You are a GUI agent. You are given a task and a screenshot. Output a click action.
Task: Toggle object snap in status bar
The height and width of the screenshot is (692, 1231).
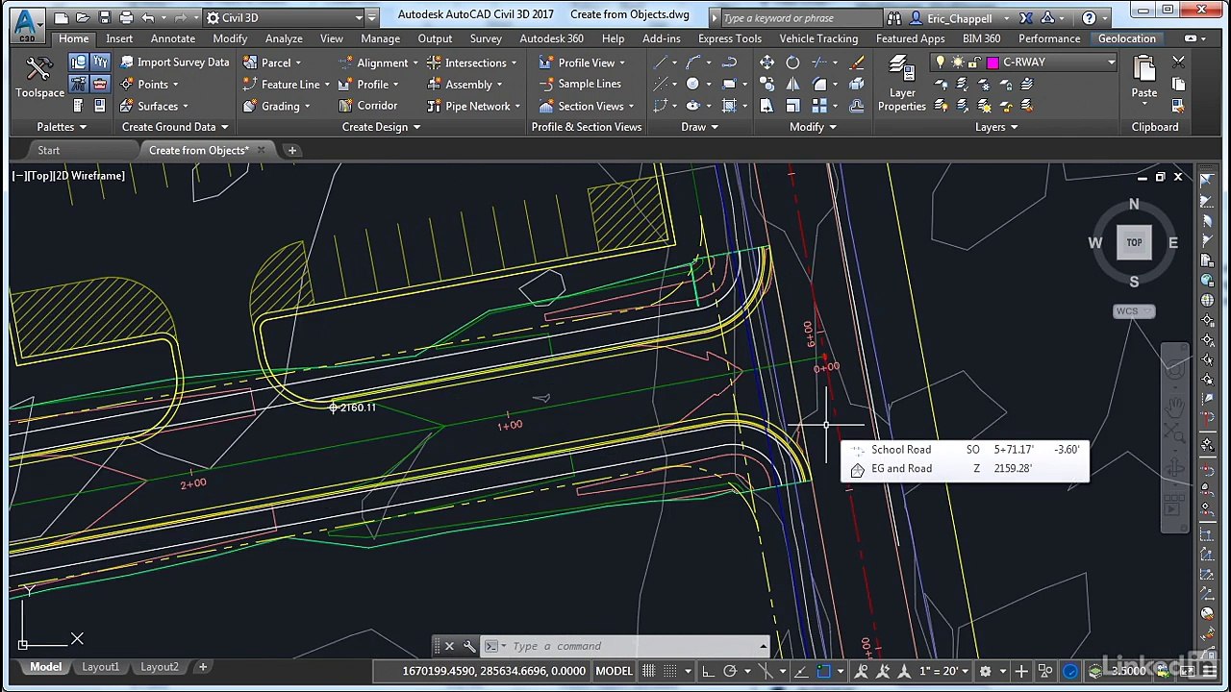coord(823,671)
